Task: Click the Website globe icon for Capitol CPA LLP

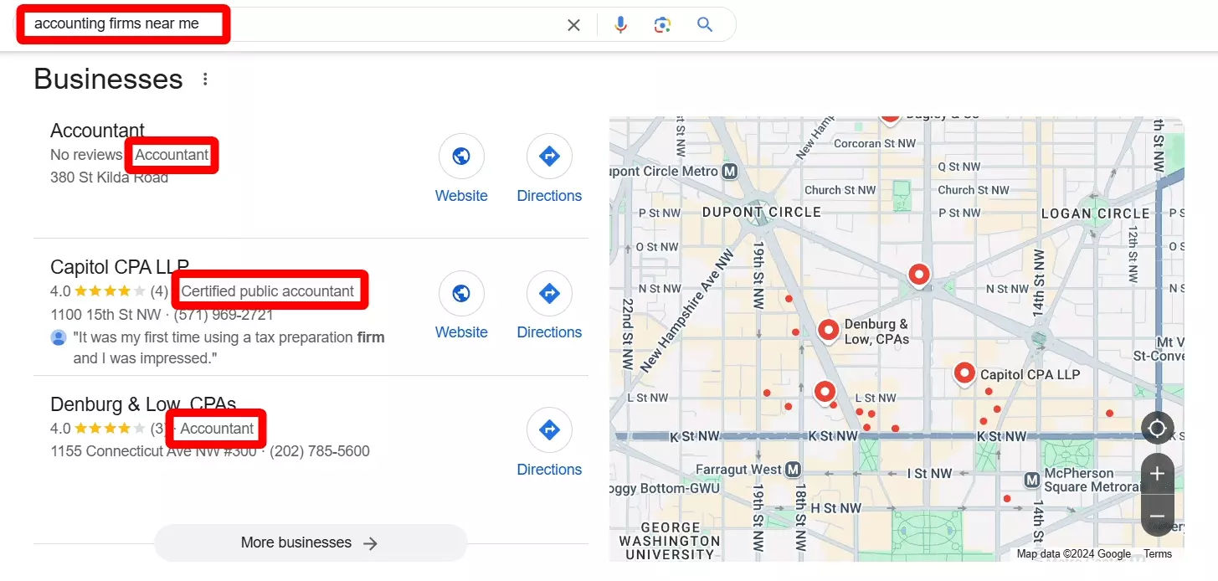Action: (x=461, y=293)
